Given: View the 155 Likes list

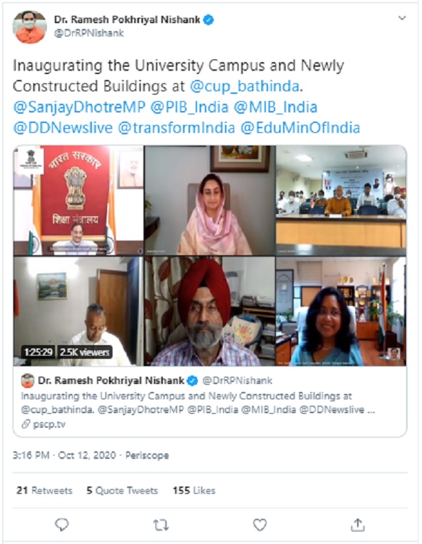Looking at the screenshot, I should point(194,490).
